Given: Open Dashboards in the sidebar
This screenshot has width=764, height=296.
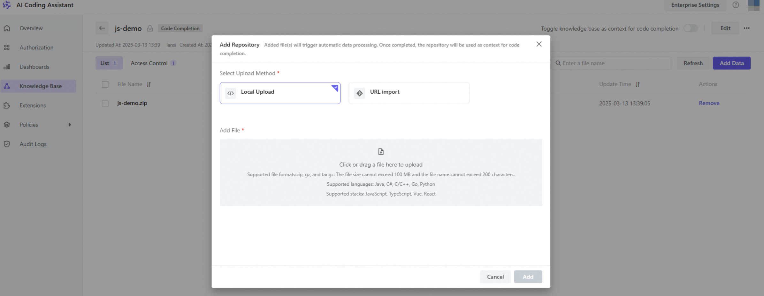Looking at the screenshot, I should 38,67.
